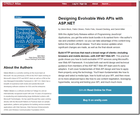This screenshot has width=140, height=115.
Task: Click the author byline starting 'by Glenn Block'
Action: (x=92, y=29)
